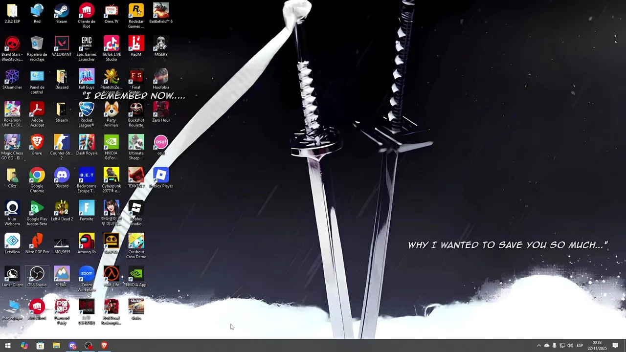Select the Fall Guys icon
This screenshot has width=626, height=352.
click(87, 80)
